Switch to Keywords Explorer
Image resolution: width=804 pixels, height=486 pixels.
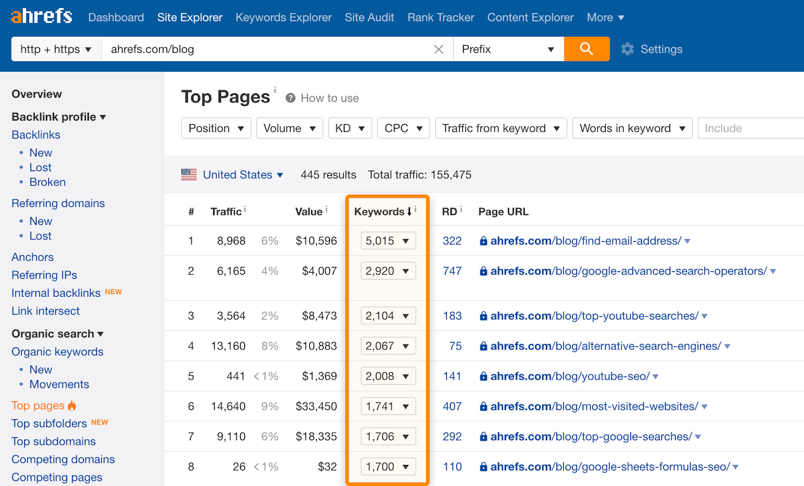[x=283, y=17]
